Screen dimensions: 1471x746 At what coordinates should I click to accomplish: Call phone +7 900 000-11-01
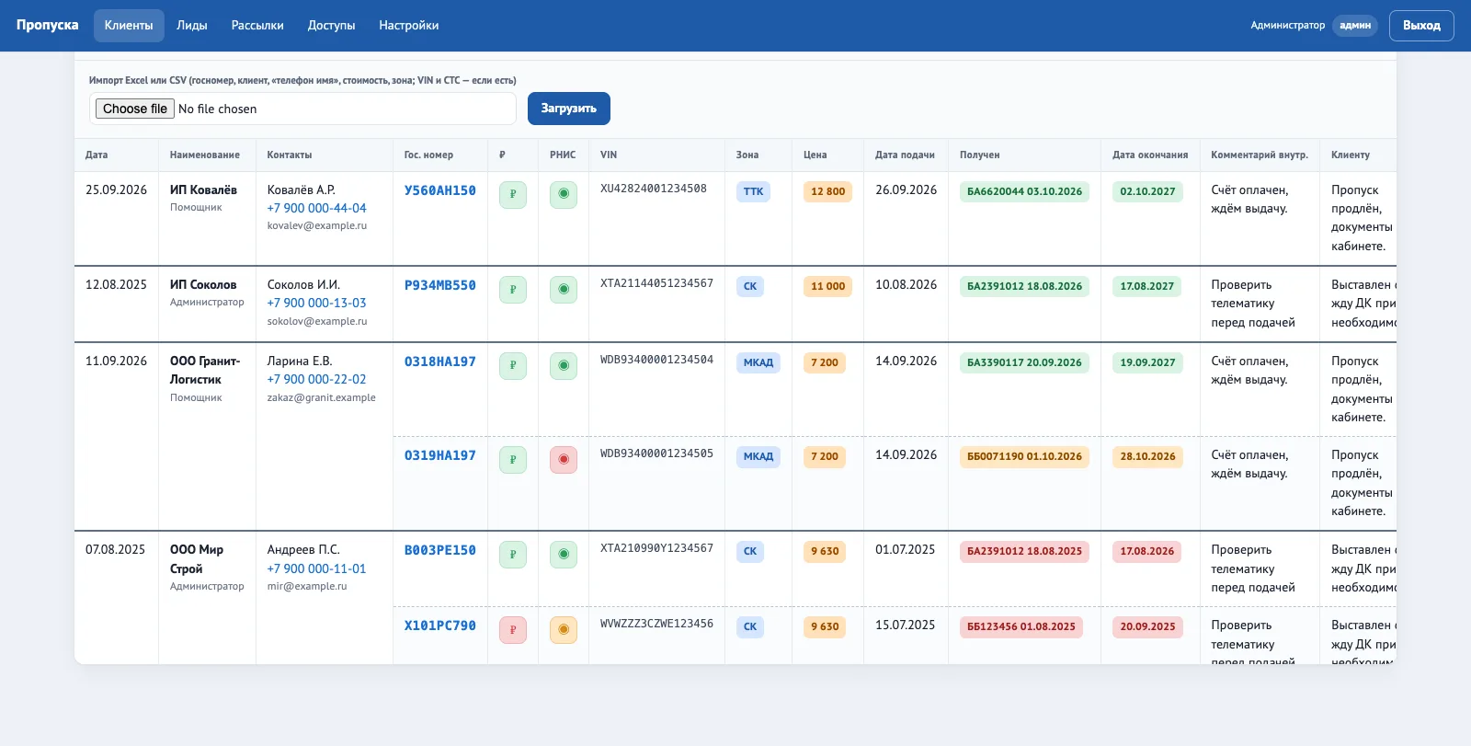pyautogui.click(x=317, y=568)
